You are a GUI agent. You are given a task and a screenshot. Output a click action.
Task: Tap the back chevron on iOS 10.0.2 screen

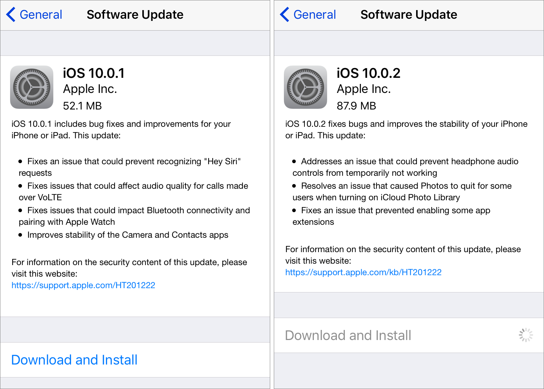coord(285,15)
